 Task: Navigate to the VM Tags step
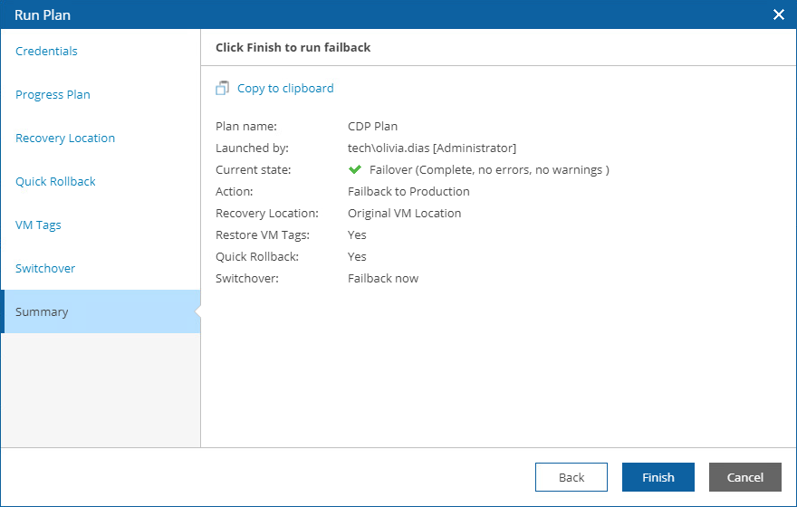[38, 225]
